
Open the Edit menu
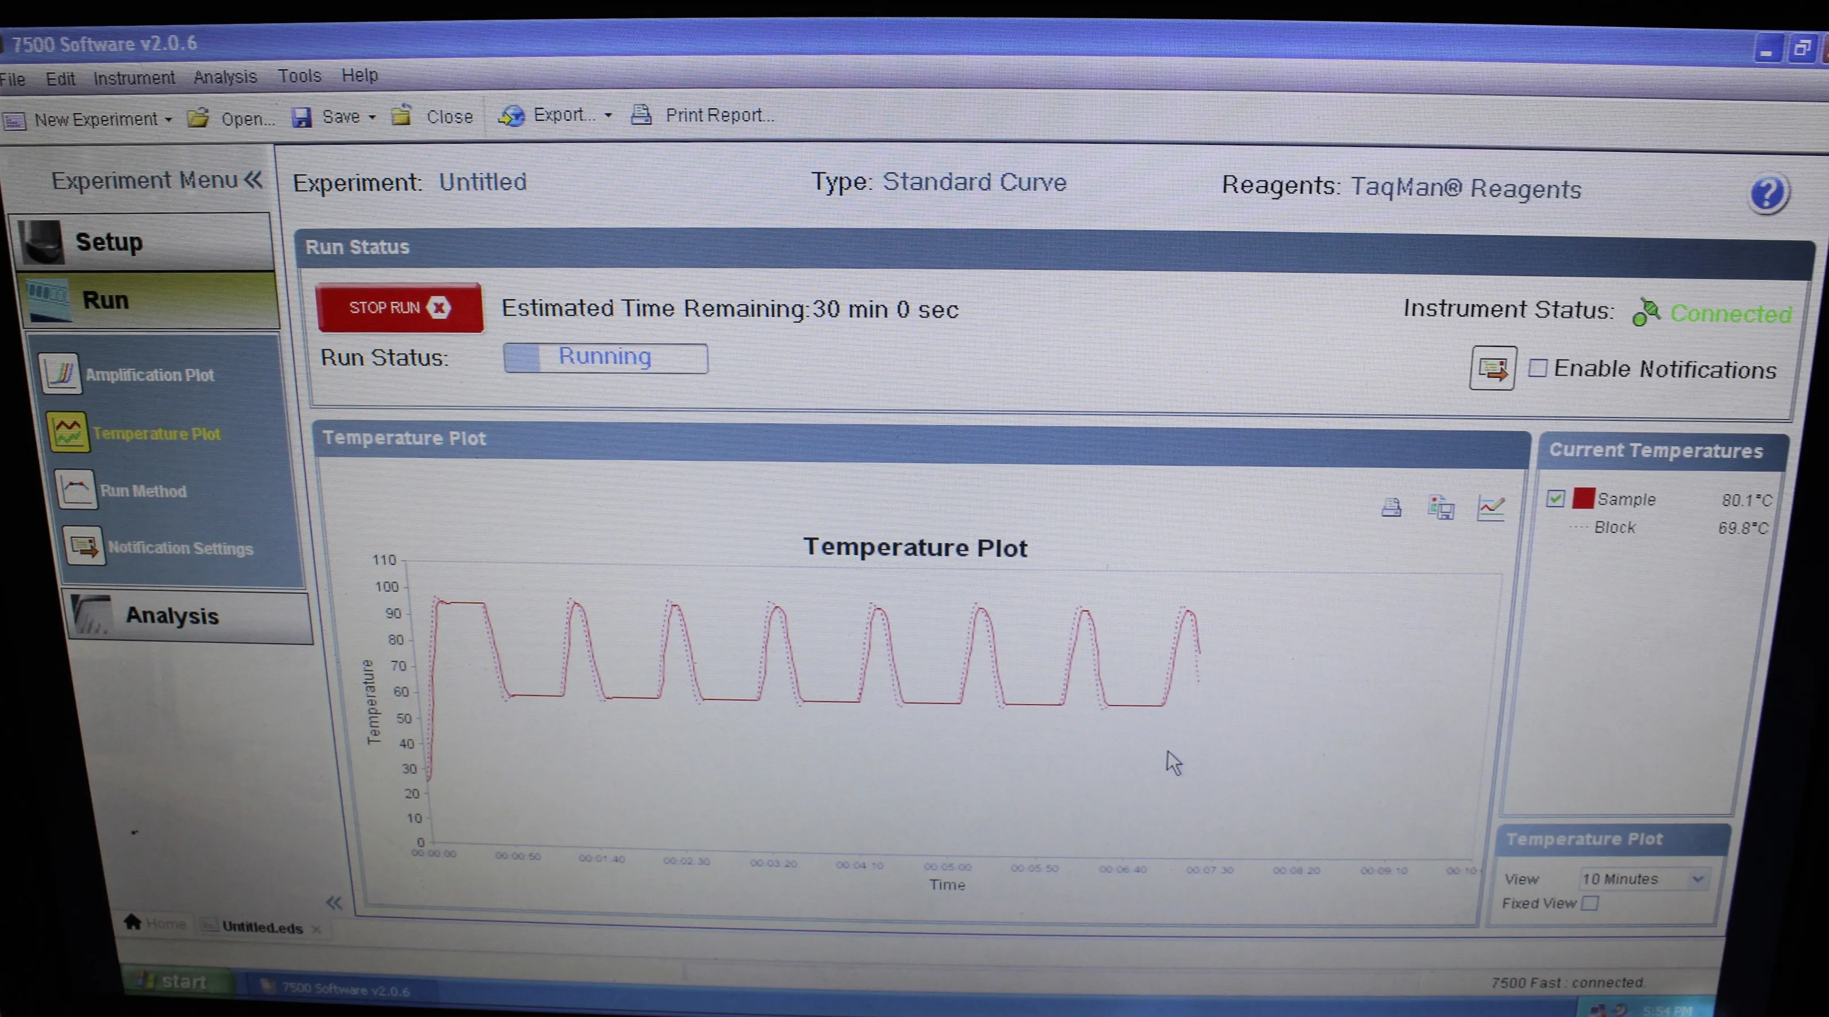pos(60,78)
